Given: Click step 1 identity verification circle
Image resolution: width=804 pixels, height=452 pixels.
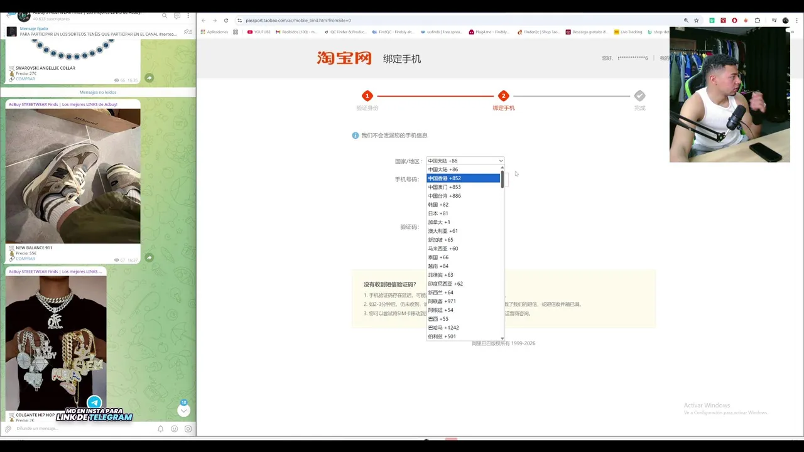Looking at the screenshot, I should click(x=367, y=96).
